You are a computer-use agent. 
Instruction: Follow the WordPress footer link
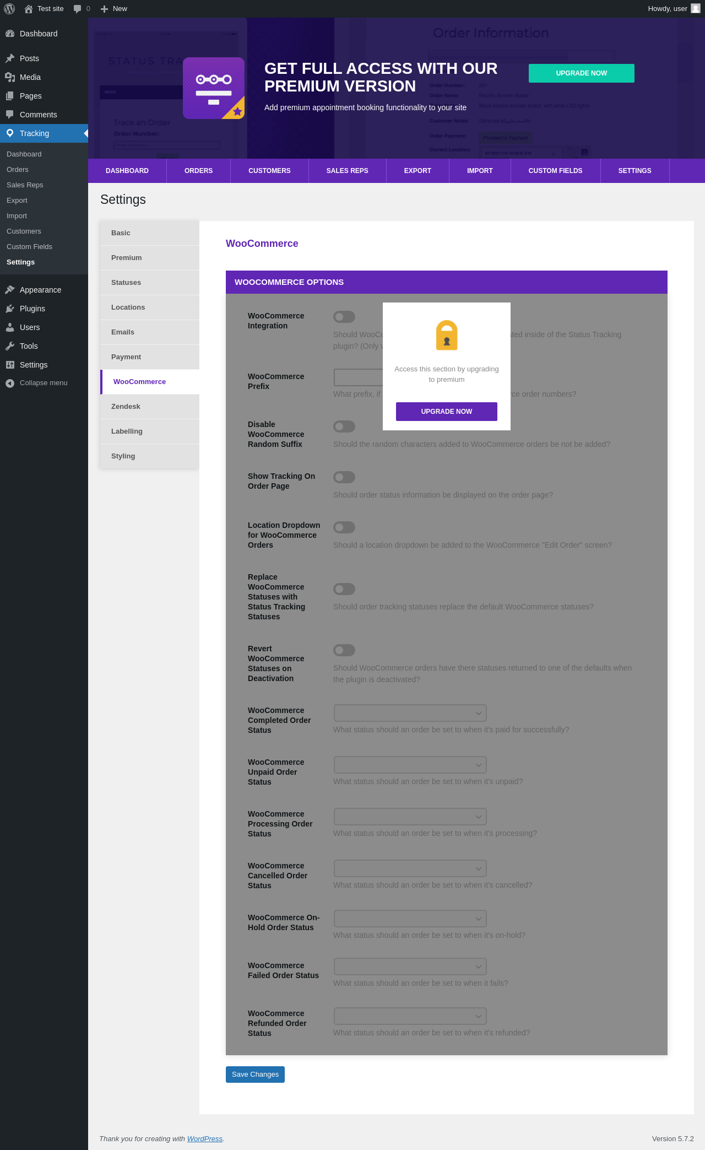tap(205, 1138)
